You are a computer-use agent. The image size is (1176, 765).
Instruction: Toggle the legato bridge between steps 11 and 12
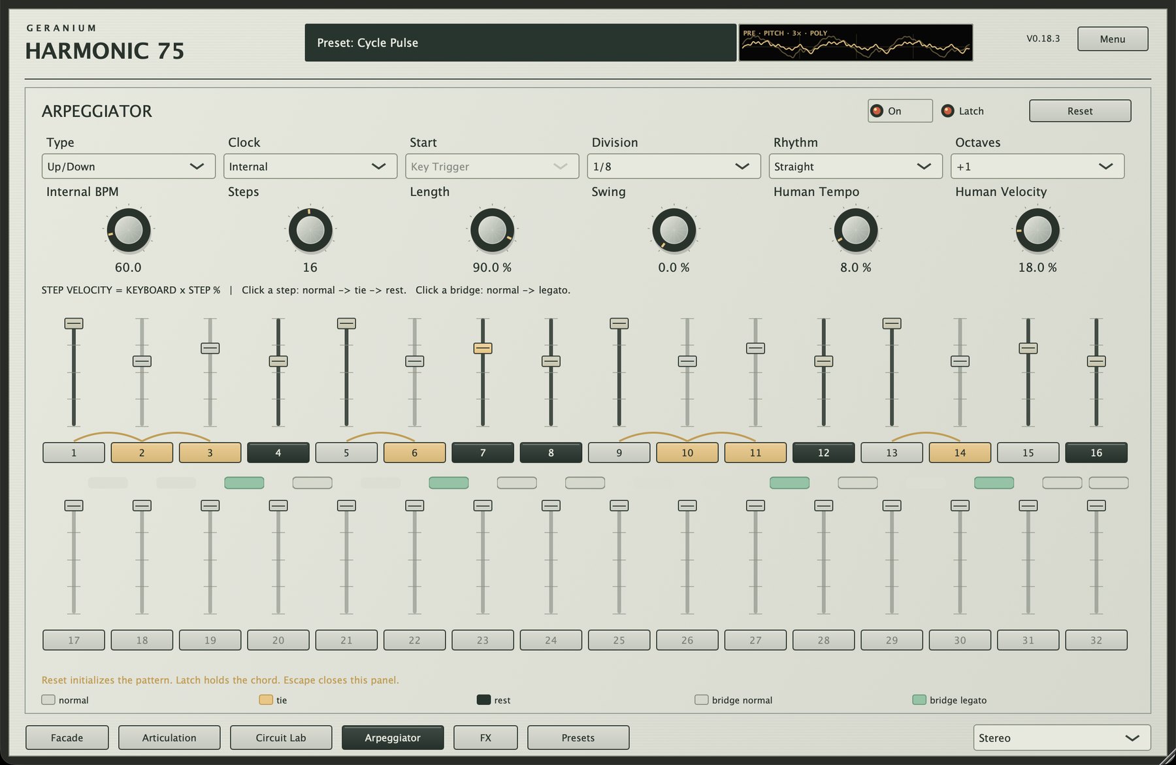click(790, 483)
